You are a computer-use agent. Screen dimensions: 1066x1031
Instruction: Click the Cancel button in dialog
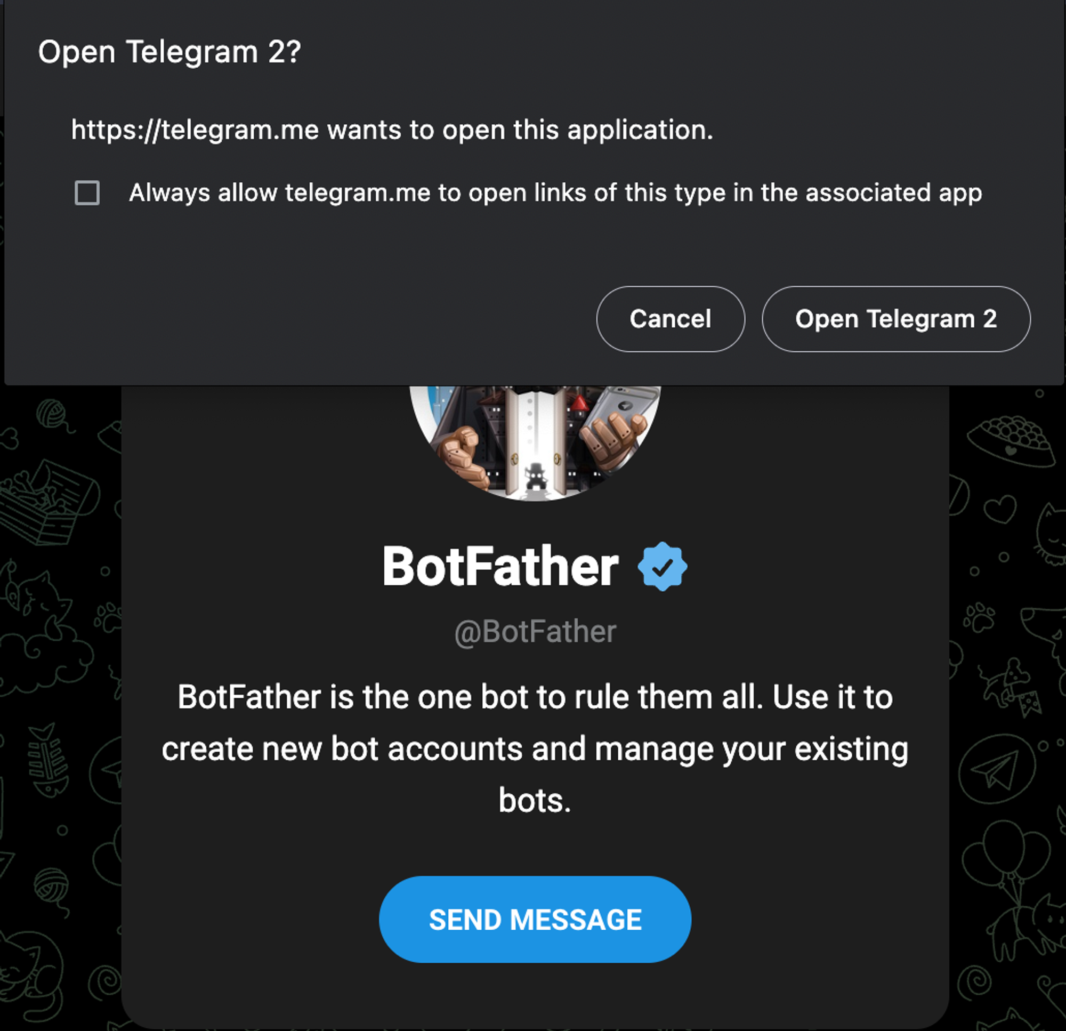point(670,319)
